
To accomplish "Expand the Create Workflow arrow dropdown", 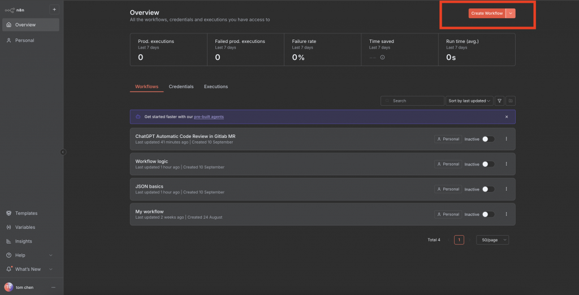I will (511, 13).
